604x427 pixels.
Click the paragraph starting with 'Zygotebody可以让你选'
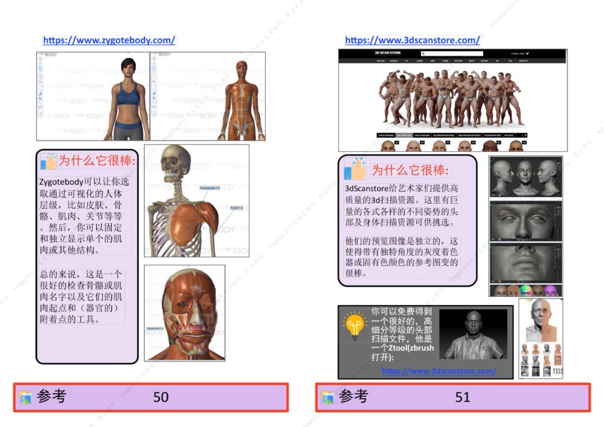coord(85,215)
